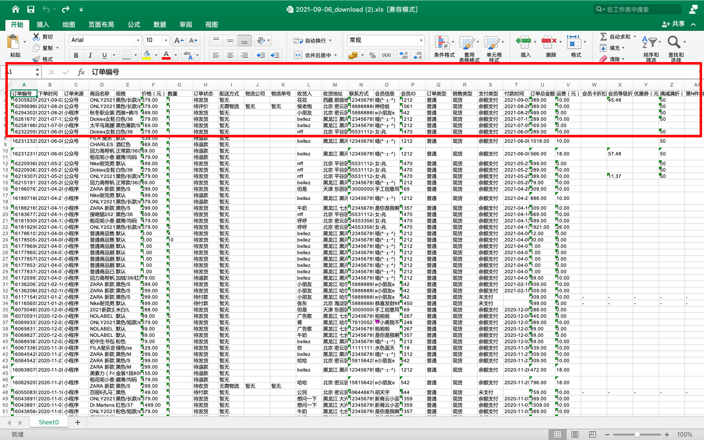Click the zoom in plus button

click(666, 435)
